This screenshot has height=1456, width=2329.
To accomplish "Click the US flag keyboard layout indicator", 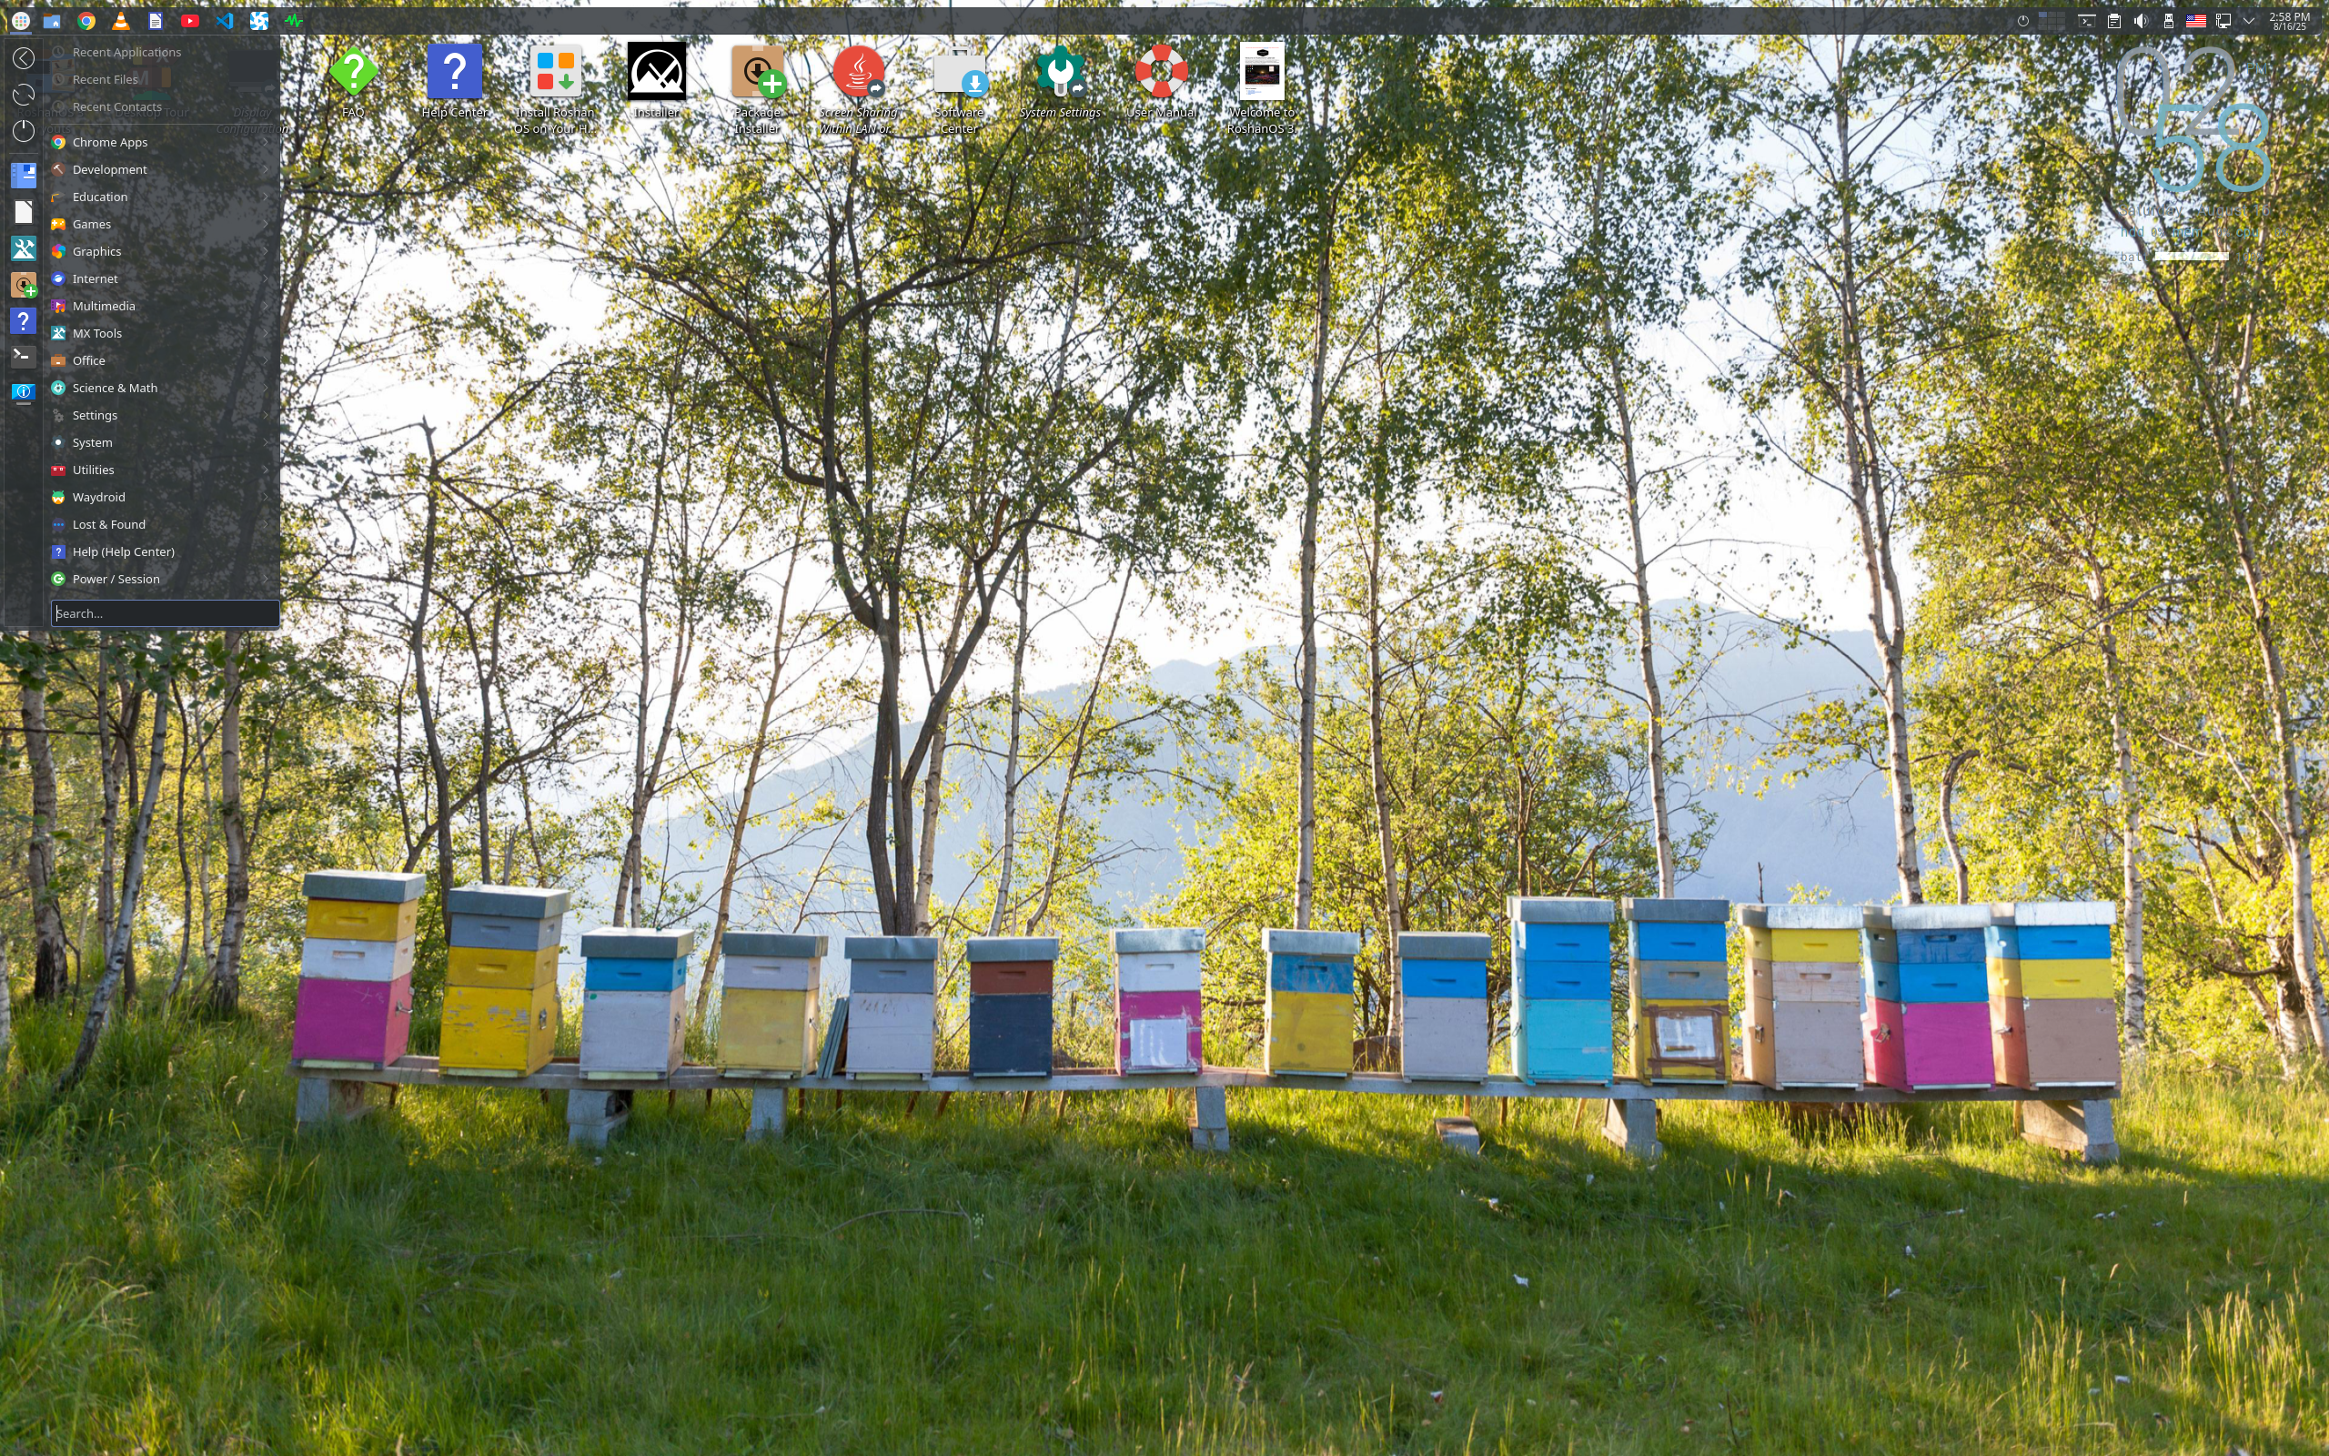I will click(x=2195, y=20).
